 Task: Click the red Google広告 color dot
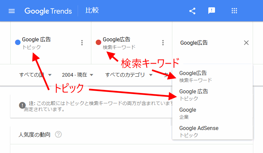coord(98,42)
